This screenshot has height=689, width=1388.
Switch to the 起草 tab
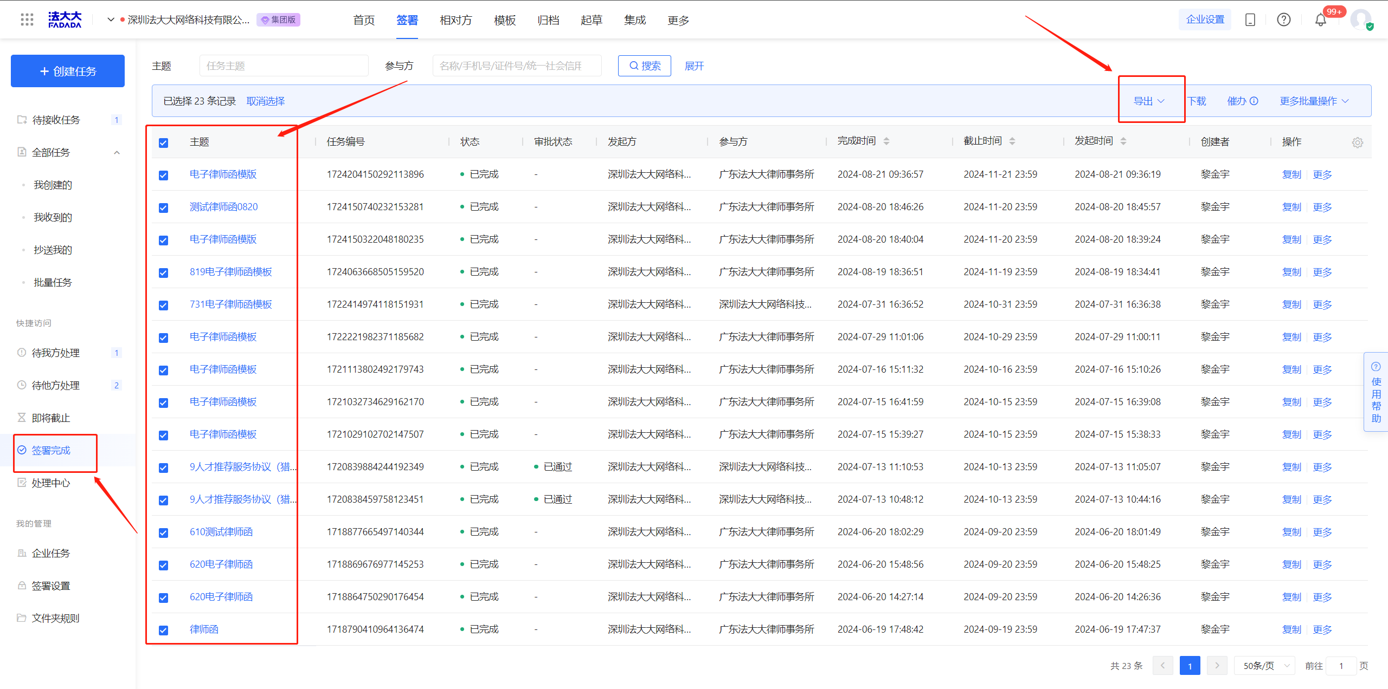pyautogui.click(x=592, y=20)
